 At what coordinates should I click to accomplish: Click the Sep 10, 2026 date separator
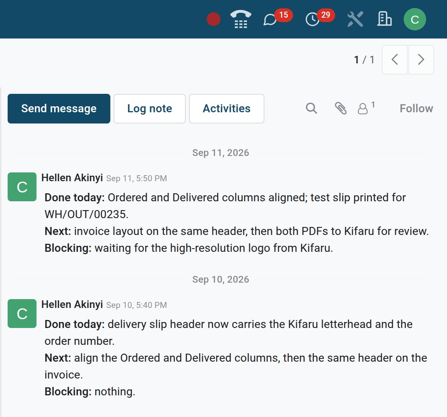click(221, 279)
